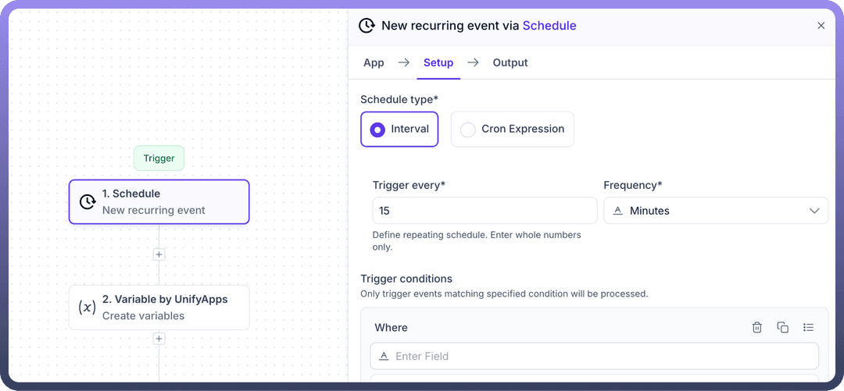Switch to the Output tab
This screenshot has width=844, height=391.
510,62
